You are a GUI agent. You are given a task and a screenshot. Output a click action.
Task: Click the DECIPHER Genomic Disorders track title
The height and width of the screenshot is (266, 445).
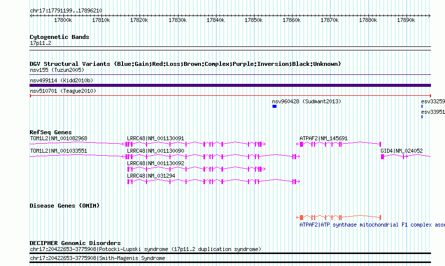click(x=75, y=243)
